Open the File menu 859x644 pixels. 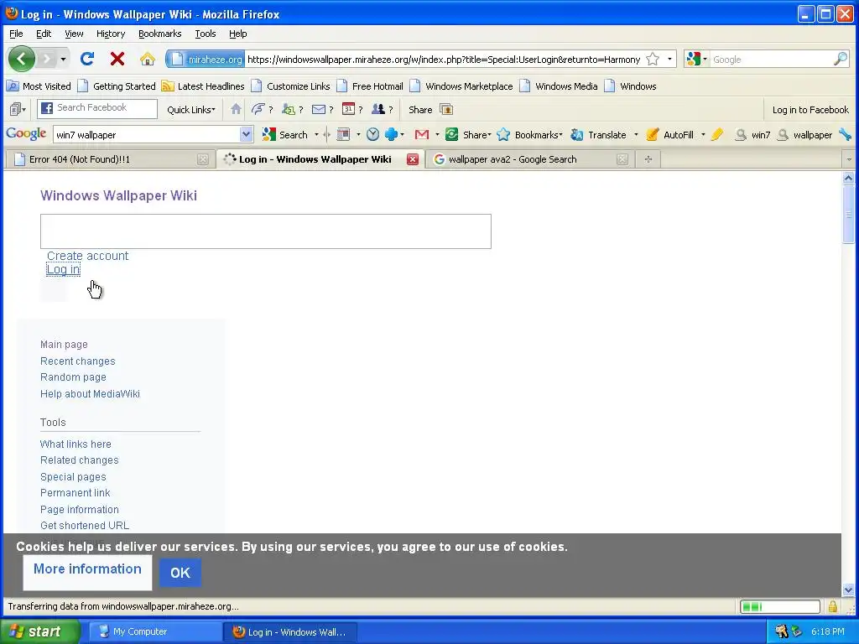coord(16,34)
